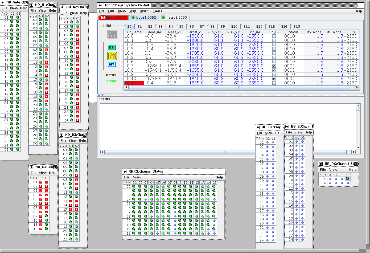This screenshot has width=370, height=253.
Task: Click ND_N3 row 07 column 02 red indicator
Action: 76,175
